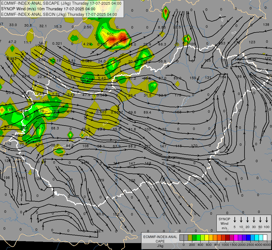
Task: Click the 132 map value
Action: click(x=163, y=129)
